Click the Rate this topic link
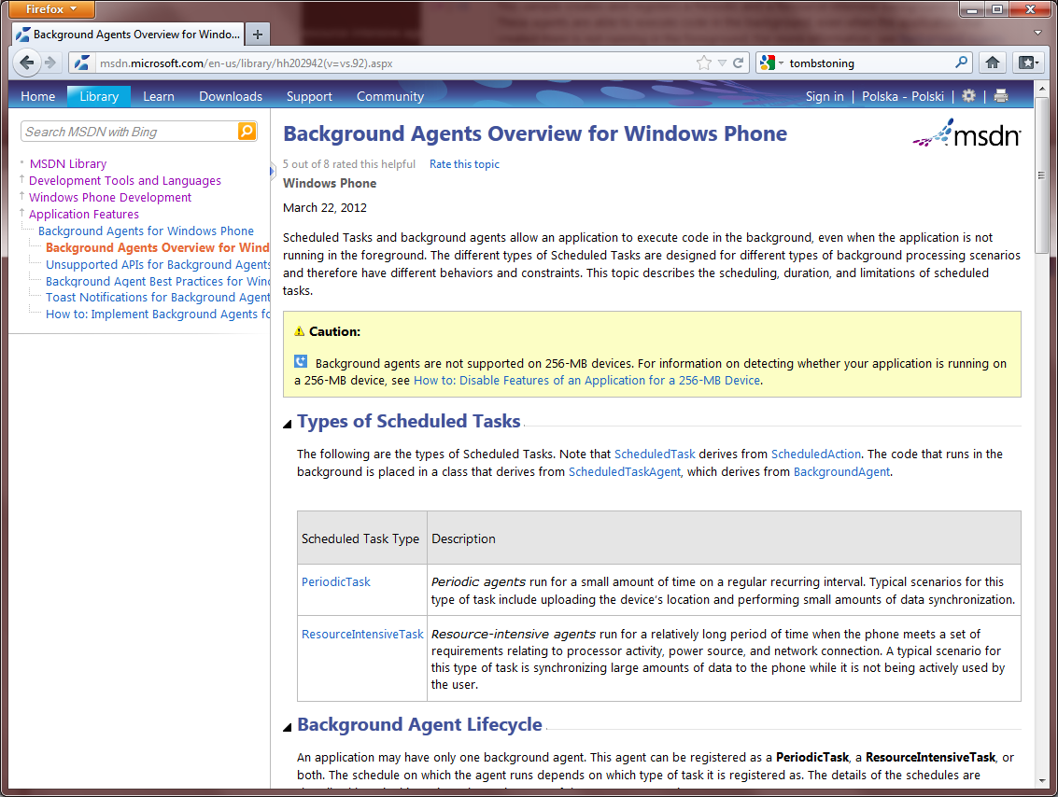Viewport: 1058px width, 797px height. click(464, 164)
